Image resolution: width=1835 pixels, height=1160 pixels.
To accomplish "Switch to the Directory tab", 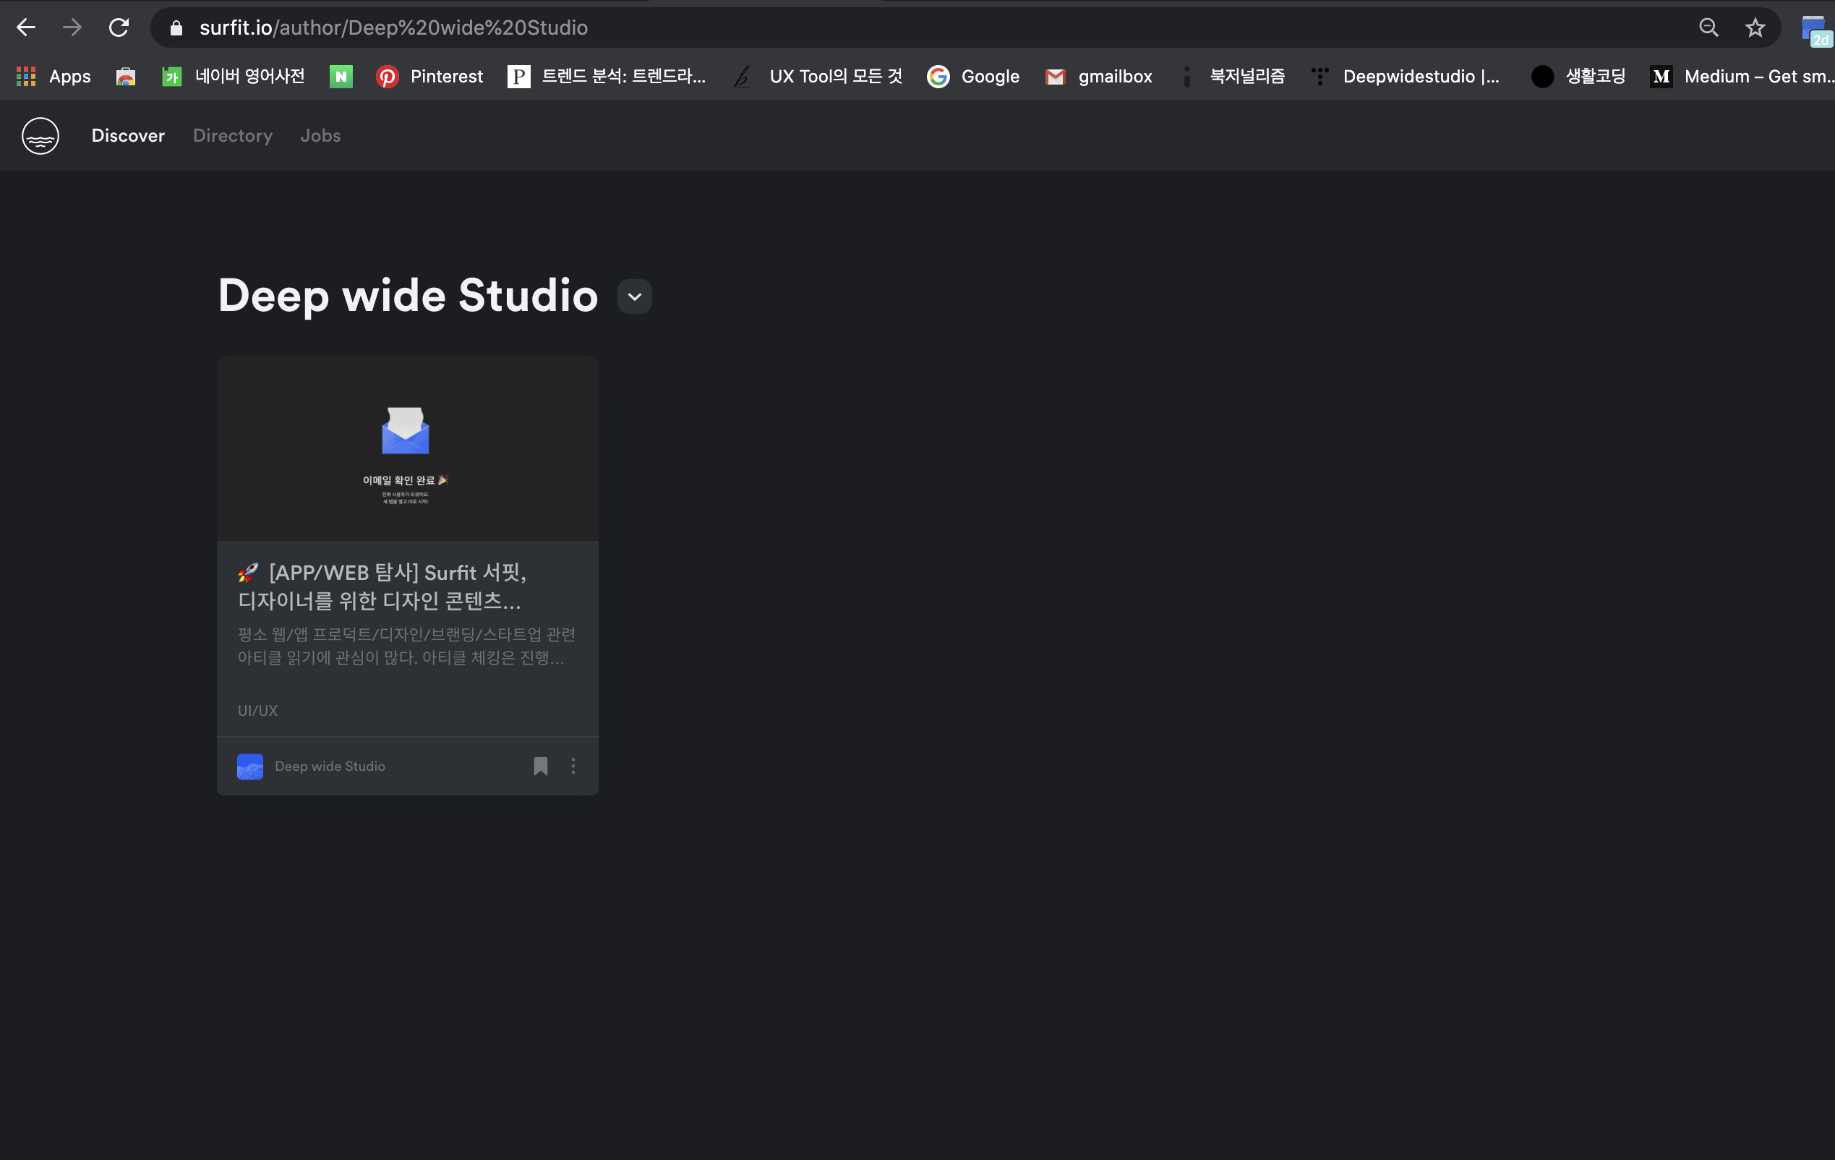I will pyautogui.click(x=232, y=136).
